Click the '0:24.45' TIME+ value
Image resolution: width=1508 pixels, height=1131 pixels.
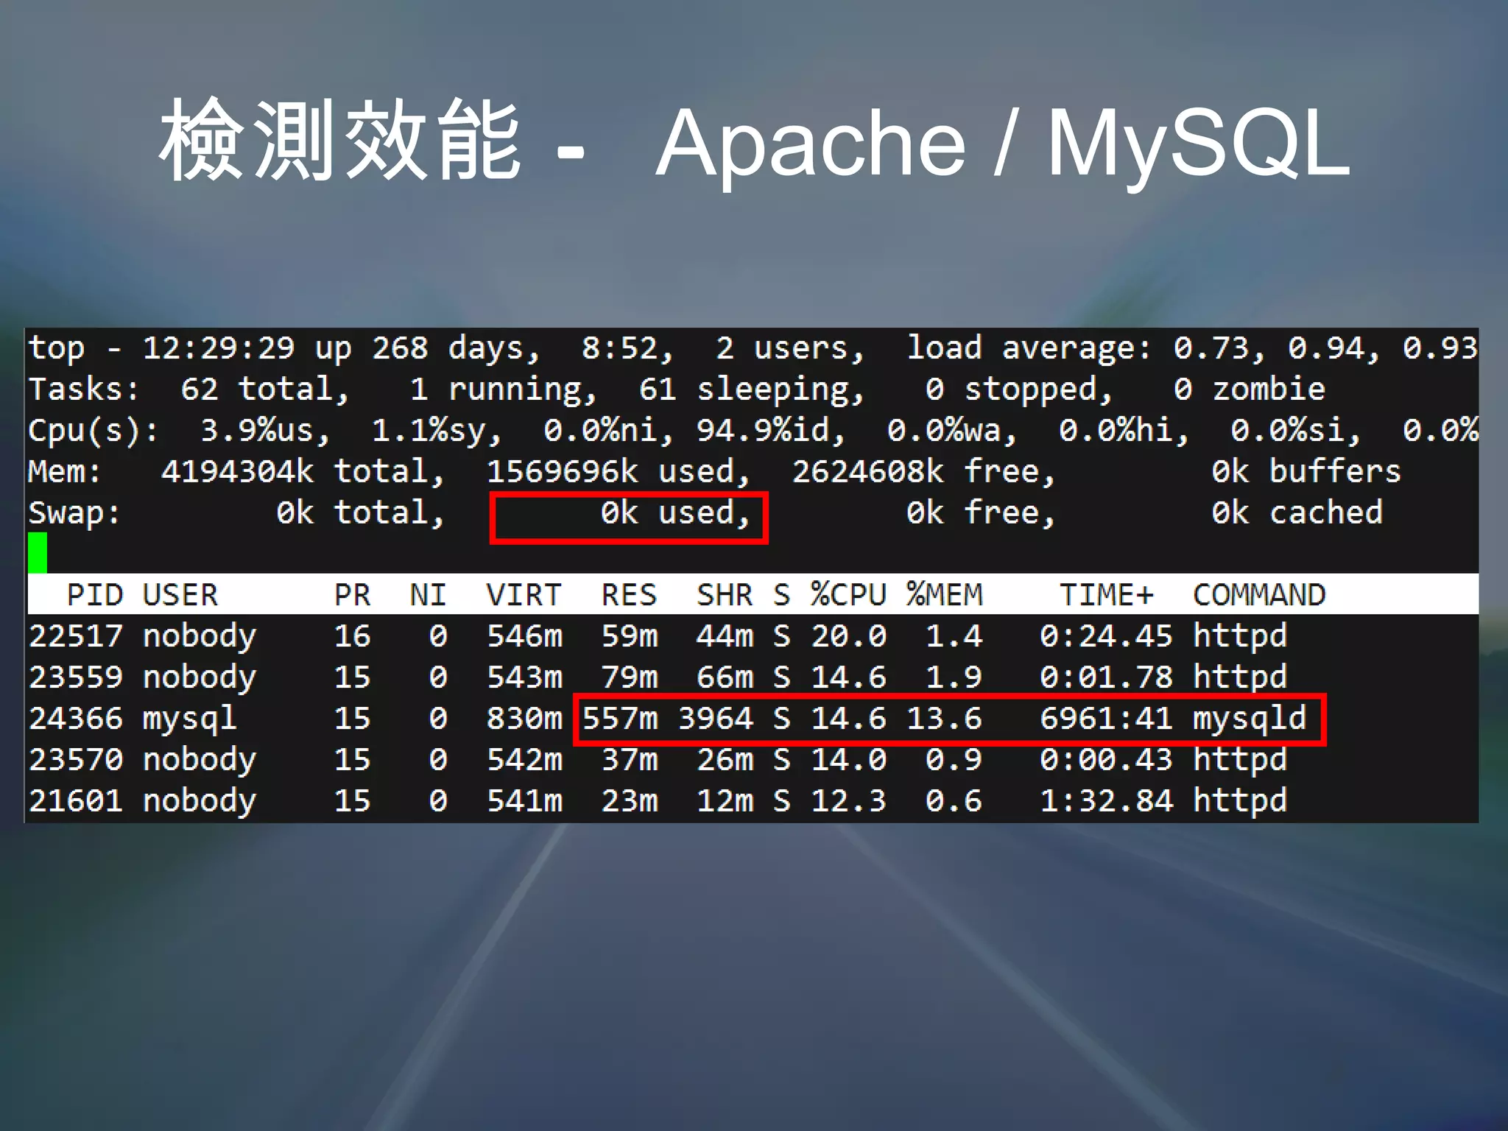coord(1107,636)
